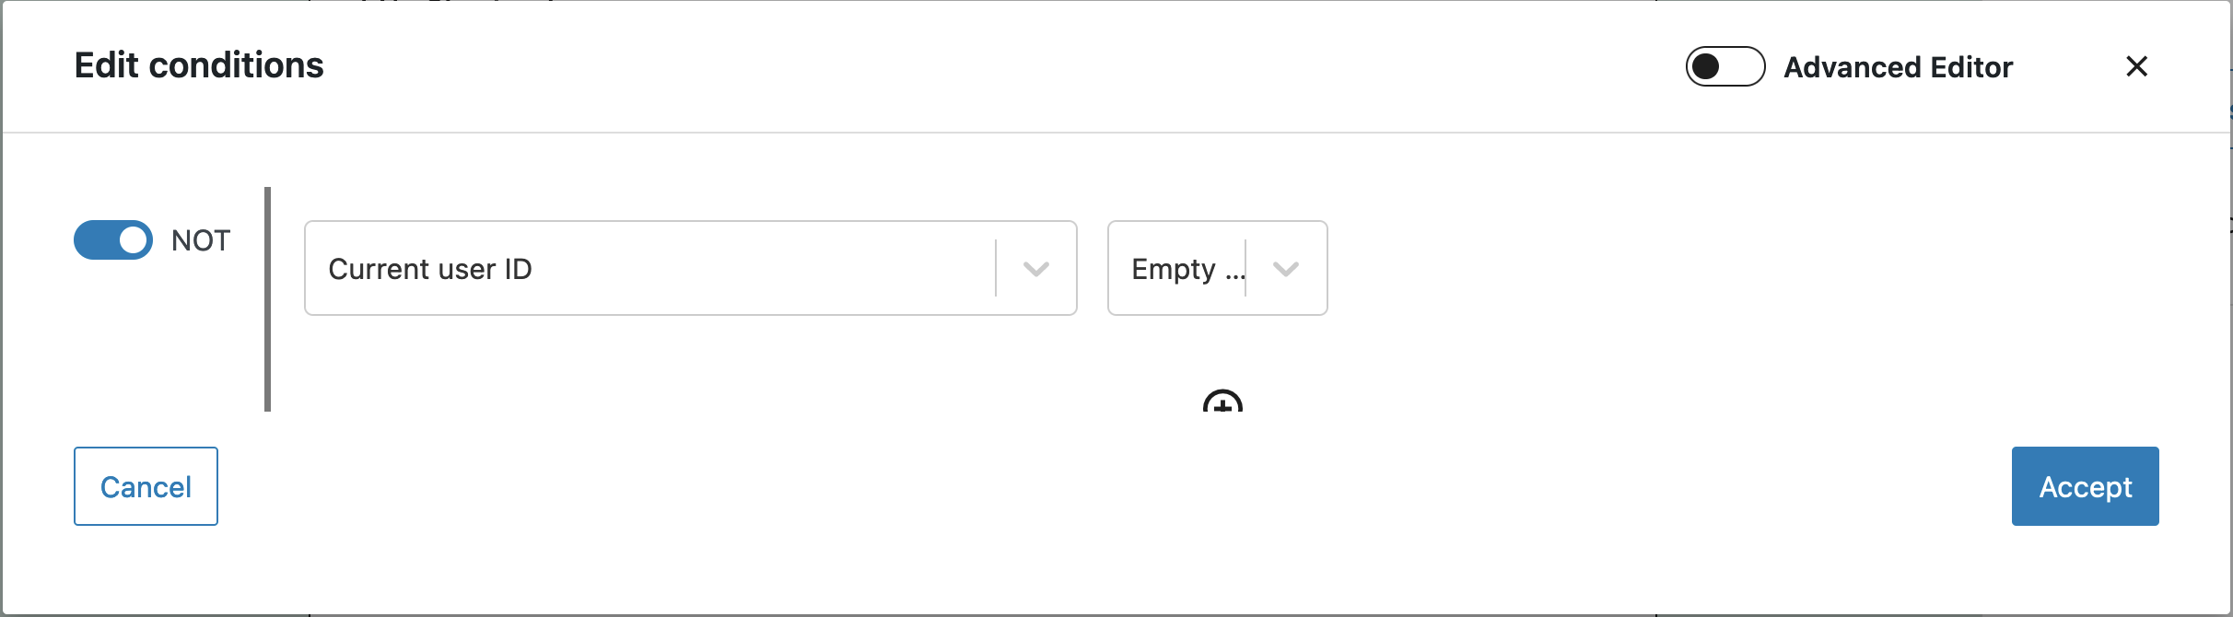Open the Current user ID dropdown

(x=691, y=268)
